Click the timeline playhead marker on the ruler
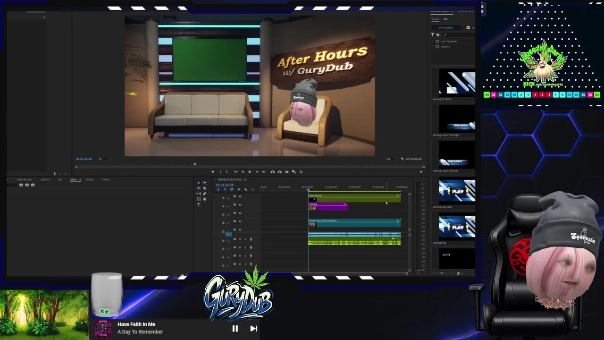Screen dimensions: 604x340 pos(309,190)
